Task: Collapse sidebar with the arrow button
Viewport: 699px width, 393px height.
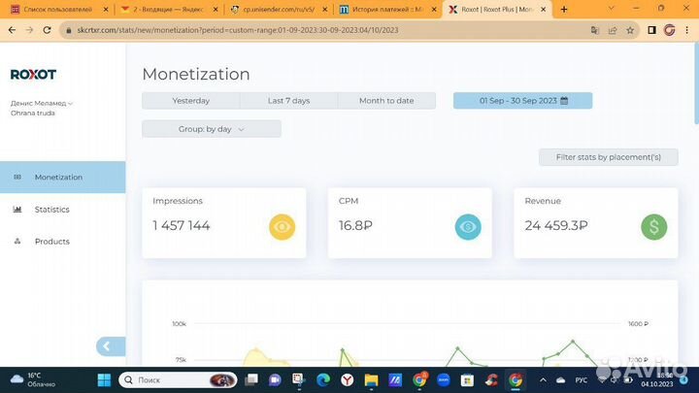Action: click(x=110, y=346)
